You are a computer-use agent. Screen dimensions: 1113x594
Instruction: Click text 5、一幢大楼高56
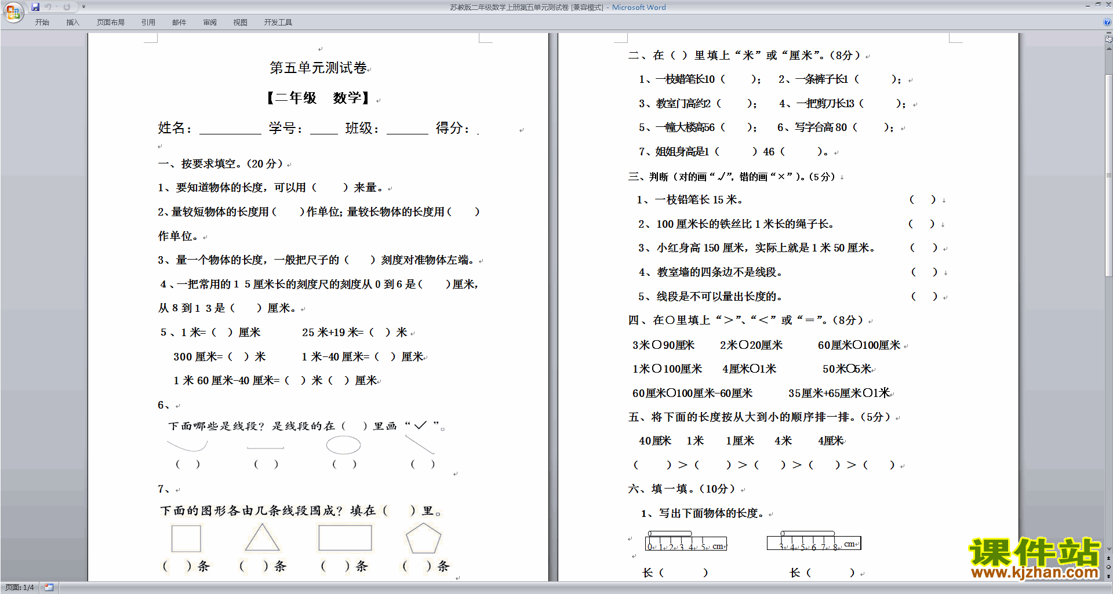676,127
